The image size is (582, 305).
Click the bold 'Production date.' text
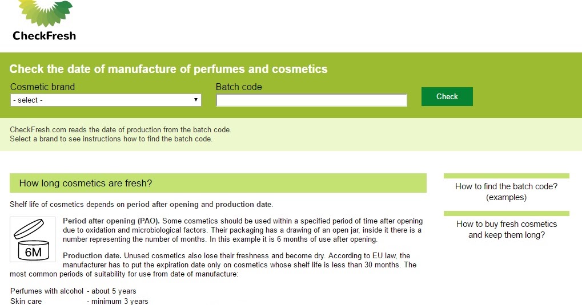coord(92,256)
